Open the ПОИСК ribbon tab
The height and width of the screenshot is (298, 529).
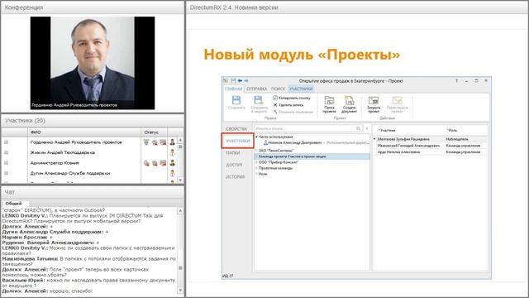[x=278, y=89]
